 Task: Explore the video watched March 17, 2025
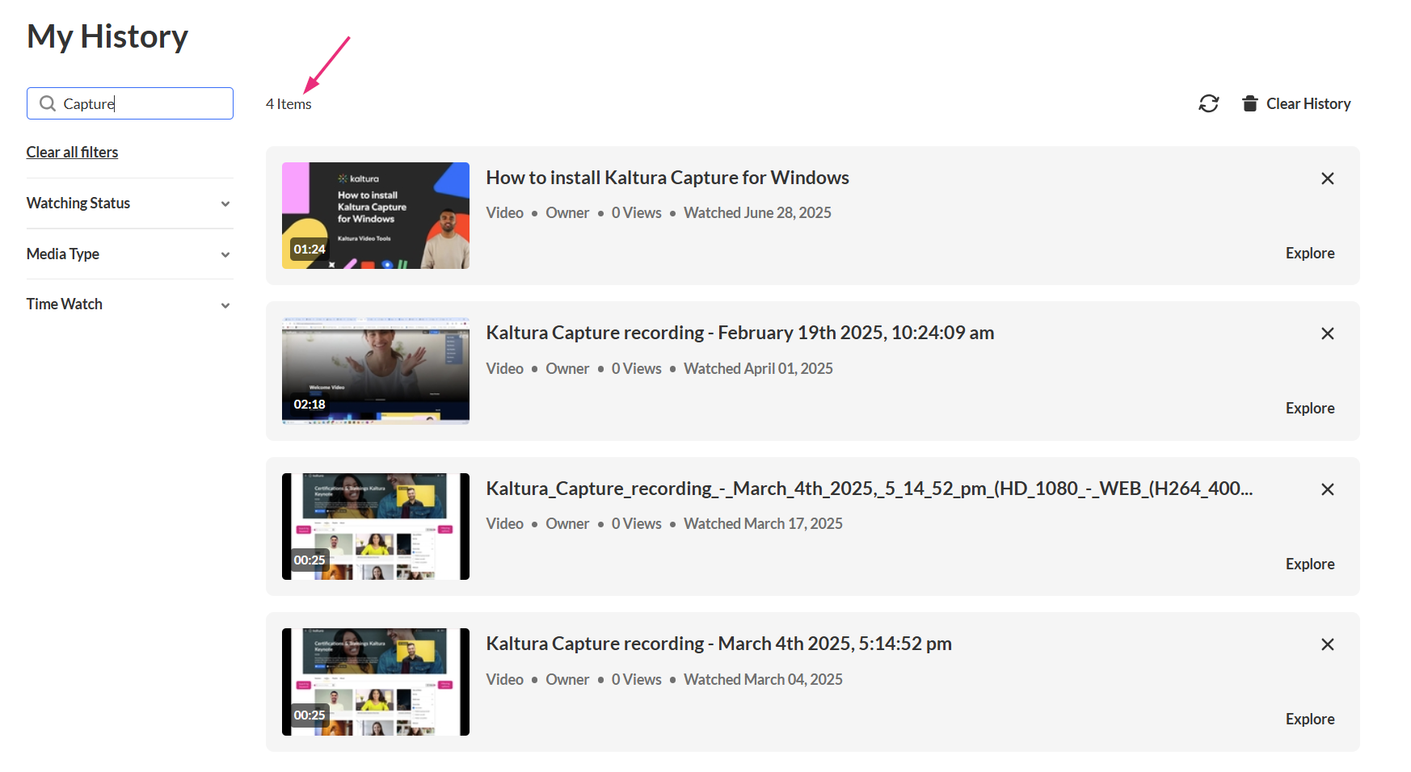(x=1310, y=564)
